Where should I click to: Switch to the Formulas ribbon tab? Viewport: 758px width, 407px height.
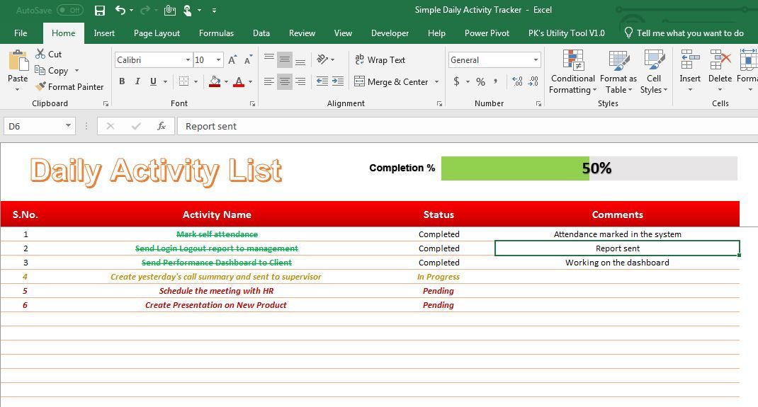point(216,33)
